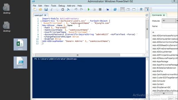
Task: Select the Commands add-on tab
Action: [157, 15]
